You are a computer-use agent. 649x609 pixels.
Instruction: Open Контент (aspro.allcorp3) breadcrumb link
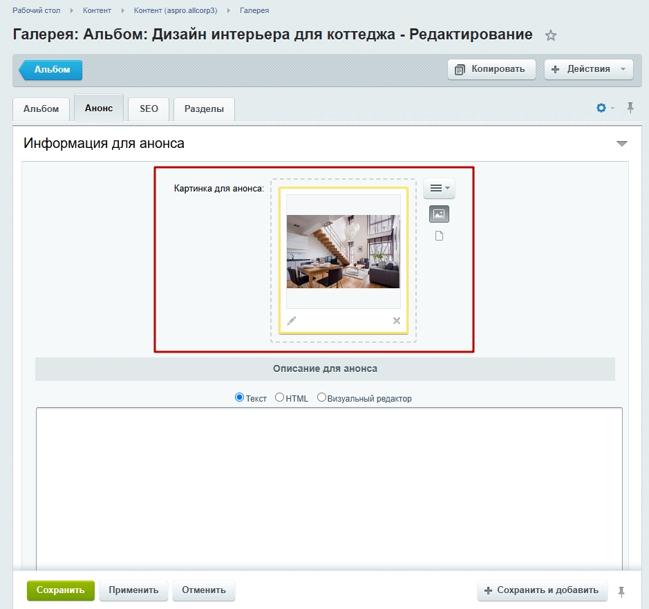coord(176,10)
